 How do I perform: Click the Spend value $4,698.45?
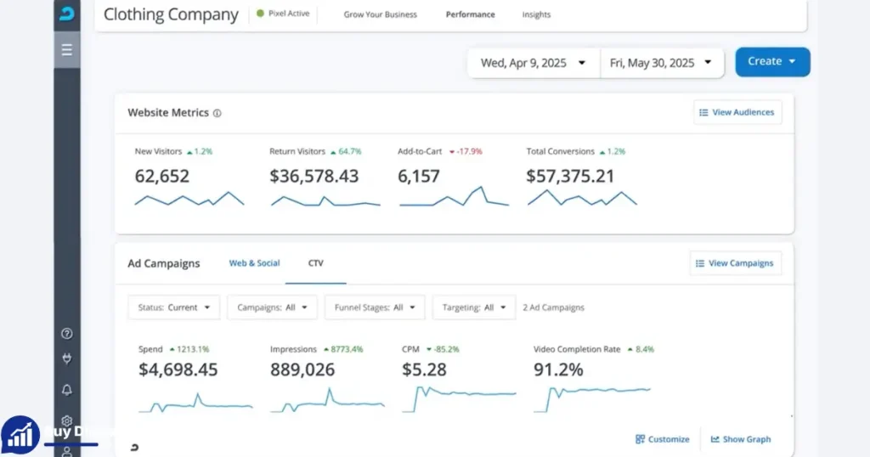178,370
